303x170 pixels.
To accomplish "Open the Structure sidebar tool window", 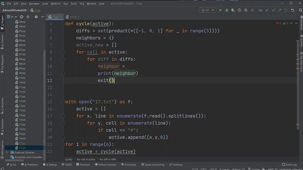I will (x=2, y=106).
